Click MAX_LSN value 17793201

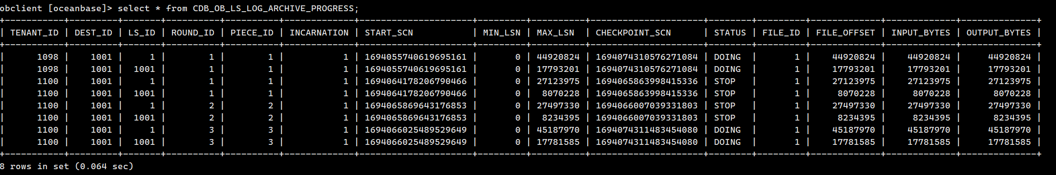point(558,69)
